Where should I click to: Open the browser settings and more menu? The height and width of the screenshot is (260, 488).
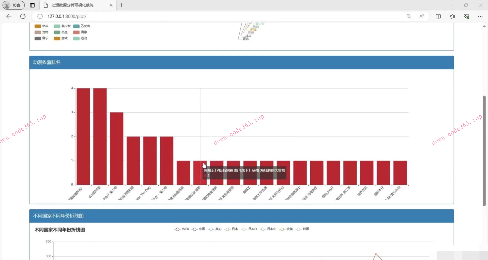[480, 16]
